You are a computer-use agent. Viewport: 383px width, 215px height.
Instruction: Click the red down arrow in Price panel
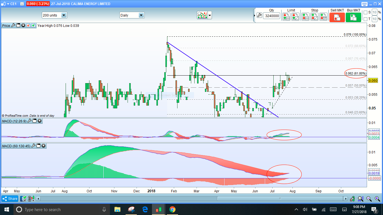click(28, 25)
